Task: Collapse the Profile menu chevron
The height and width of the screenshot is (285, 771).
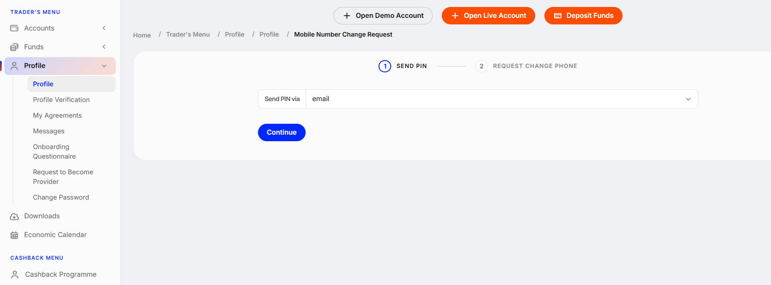Action: tap(104, 66)
